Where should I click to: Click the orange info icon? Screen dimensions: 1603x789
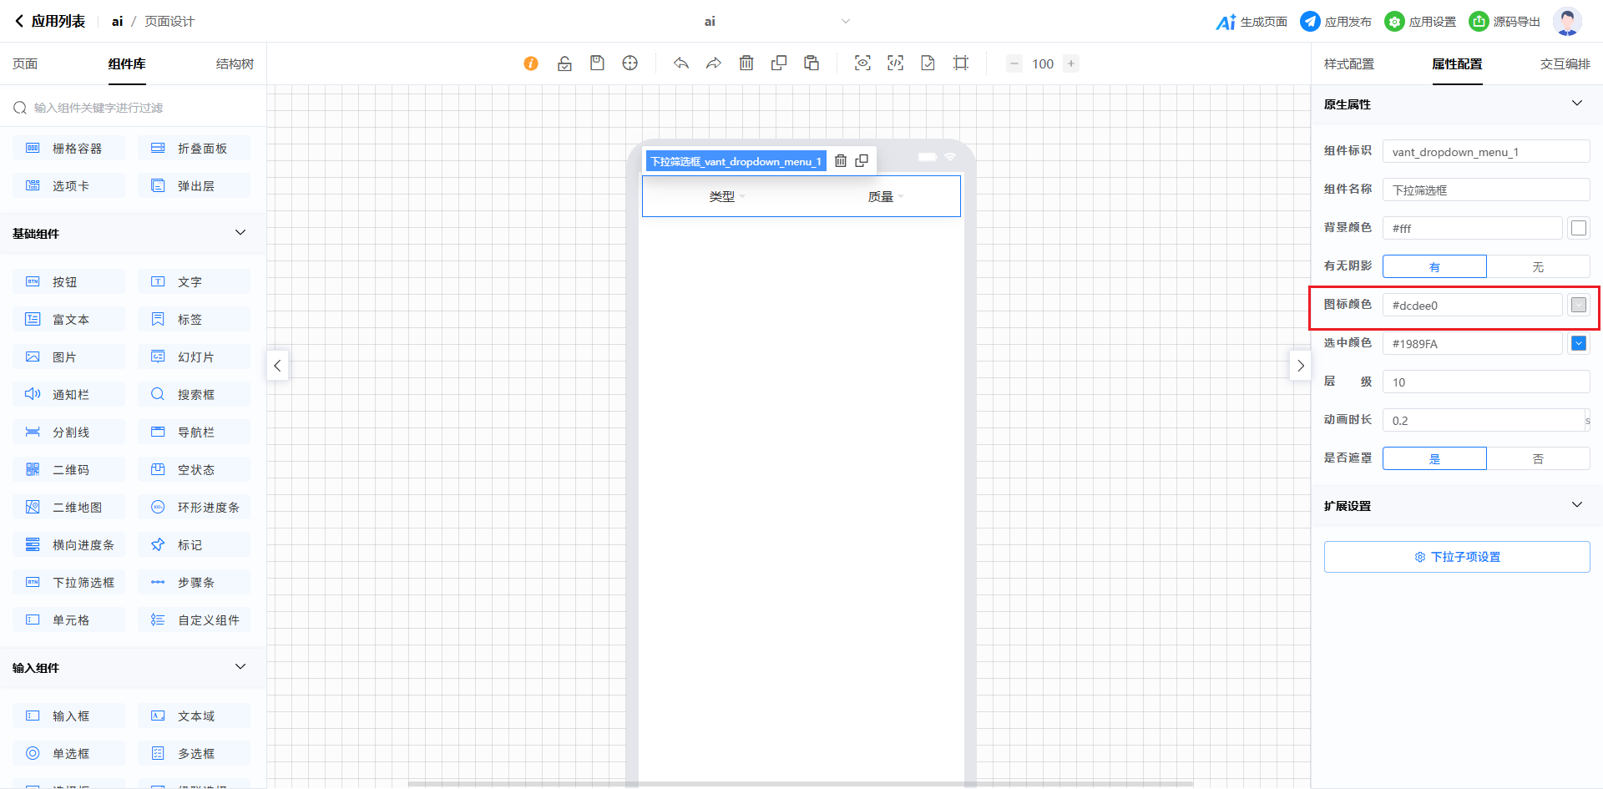[531, 63]
